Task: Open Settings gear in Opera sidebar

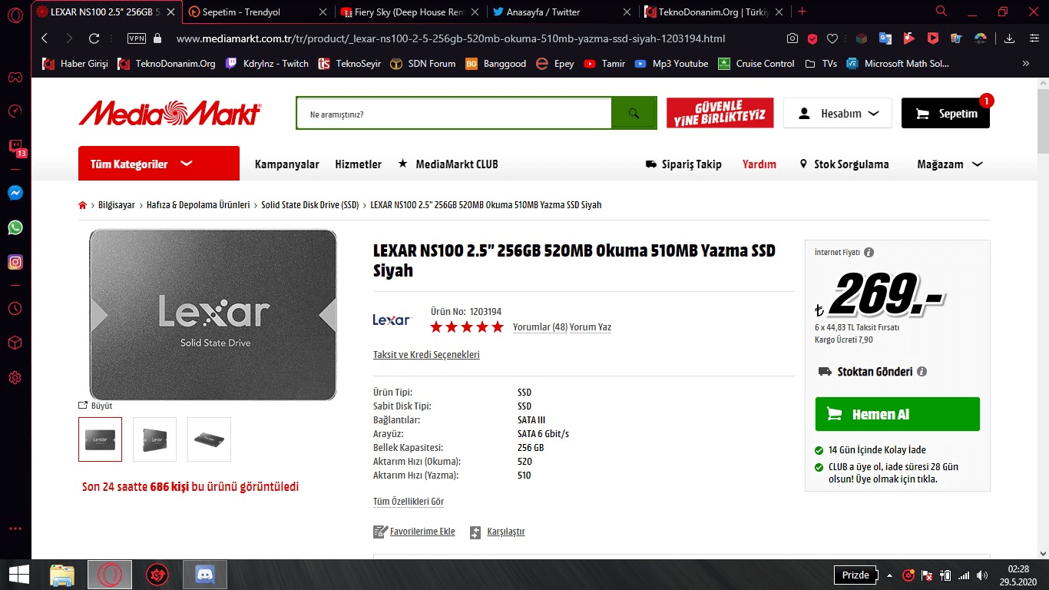Action: 15,377
